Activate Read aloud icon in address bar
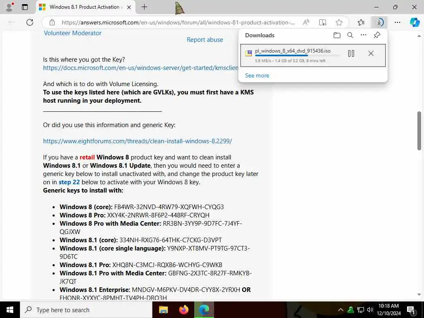424x318 pixels. [x=306, y=22]
